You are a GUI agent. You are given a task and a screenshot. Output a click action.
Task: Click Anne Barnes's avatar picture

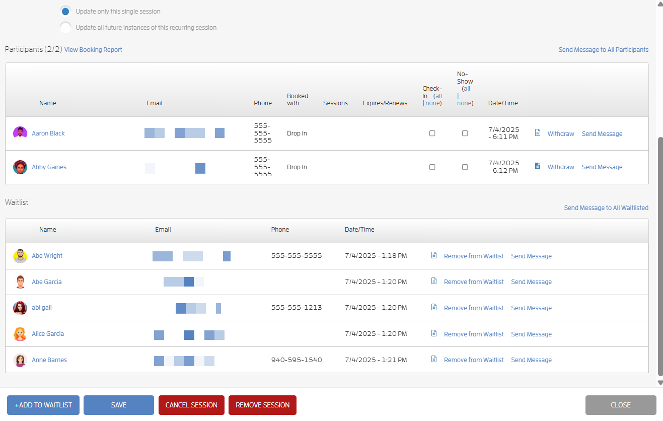(20, 360)
